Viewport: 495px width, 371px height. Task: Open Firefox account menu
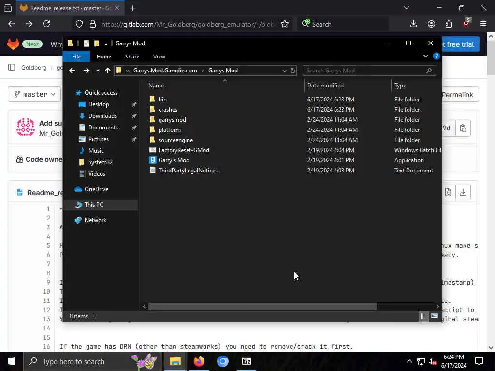click(431, 24)
